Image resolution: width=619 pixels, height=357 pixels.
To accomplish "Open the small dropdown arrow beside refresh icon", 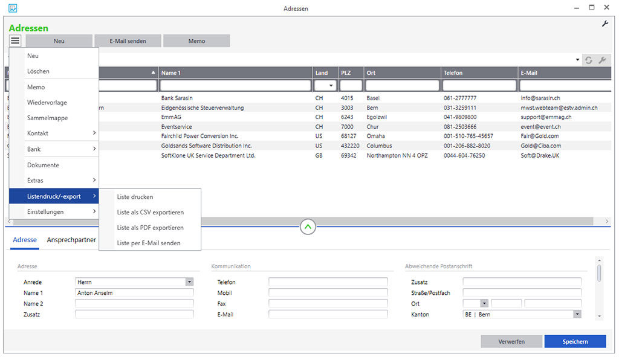I will 577,60.
